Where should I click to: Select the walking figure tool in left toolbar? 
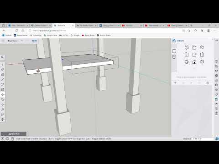pos(2,119)
